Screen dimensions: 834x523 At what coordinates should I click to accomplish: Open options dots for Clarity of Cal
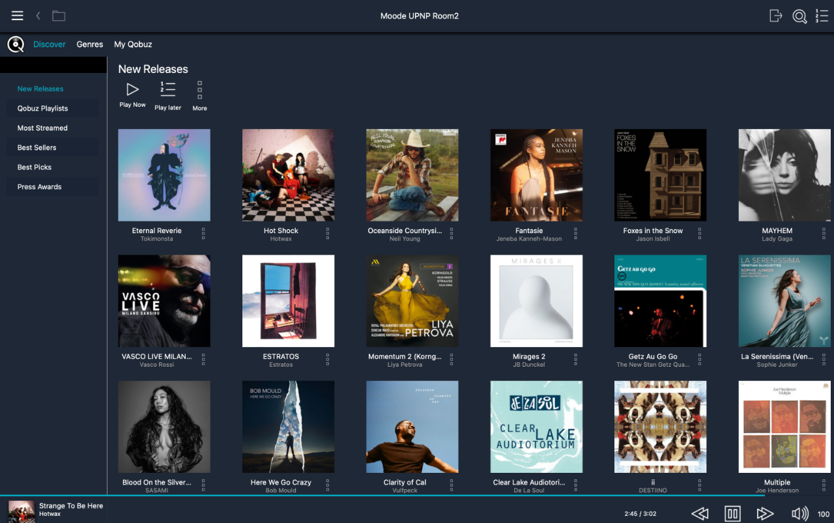tap(452, 485)
